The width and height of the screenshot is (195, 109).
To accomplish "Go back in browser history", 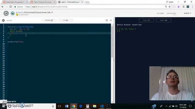I will pyautogui.click(x=3, y=7).
